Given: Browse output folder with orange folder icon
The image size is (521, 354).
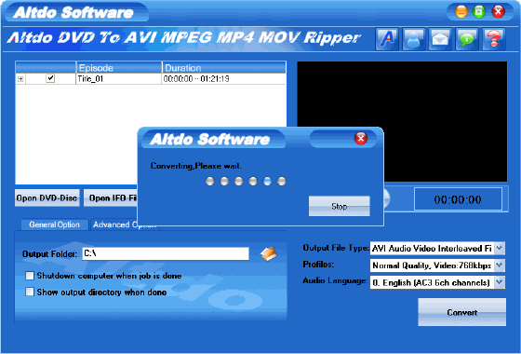Looking at the screenshot, I should pyautogui.click(x=269, y=253).
